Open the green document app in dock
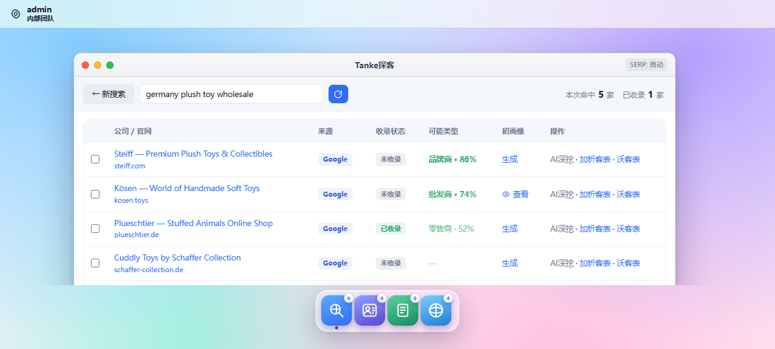Viewport: 775px width, 349px height. coord(403,310)
